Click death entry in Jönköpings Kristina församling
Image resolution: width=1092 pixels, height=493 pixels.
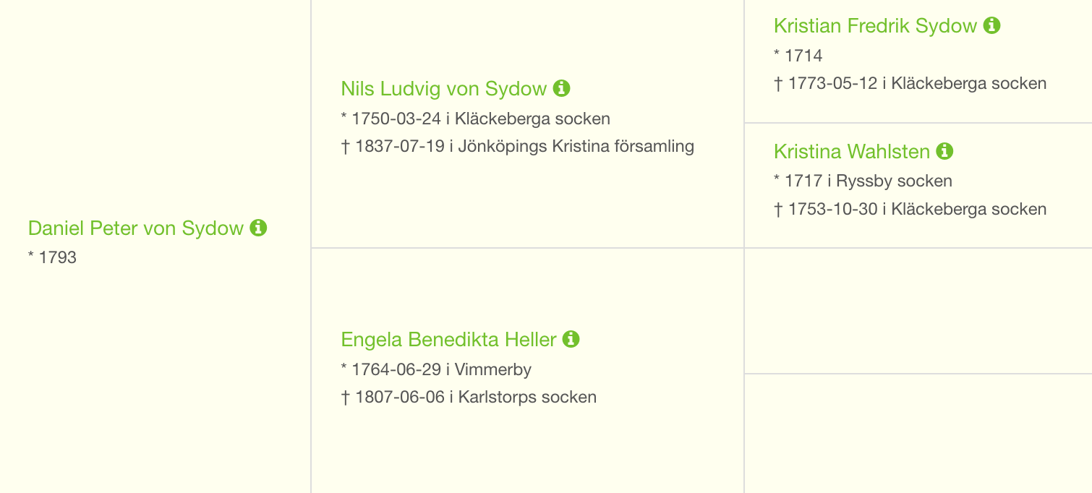(x=518, y=147)
